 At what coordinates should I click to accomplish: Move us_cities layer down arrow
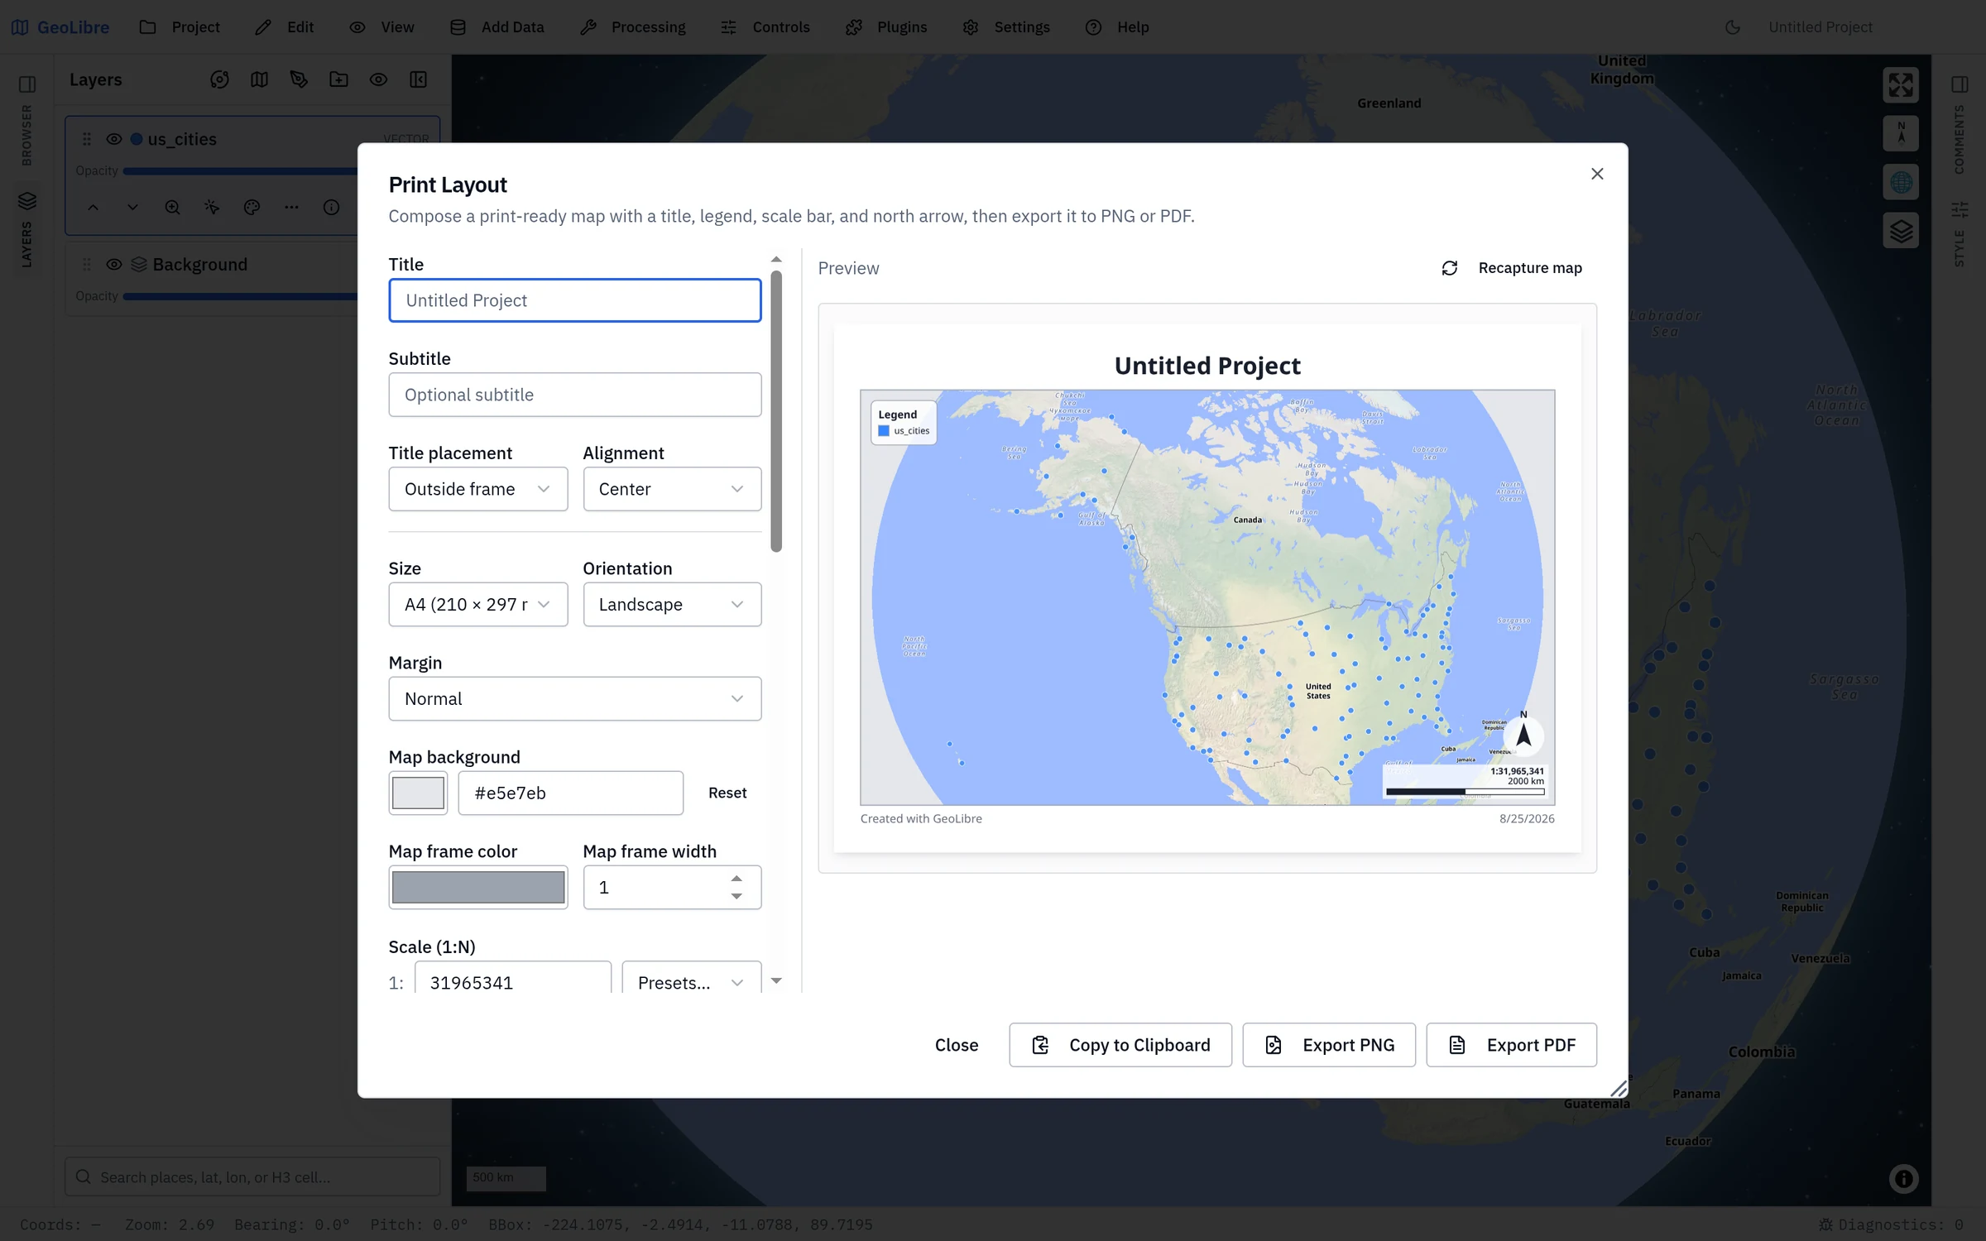(132, 207)
